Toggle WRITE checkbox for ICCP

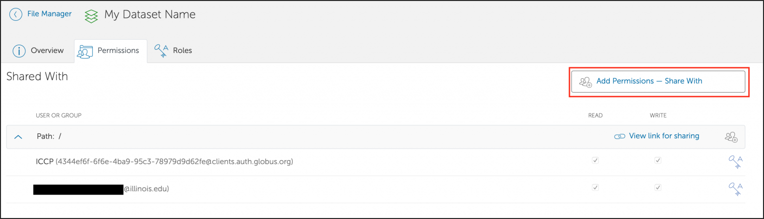658,161
